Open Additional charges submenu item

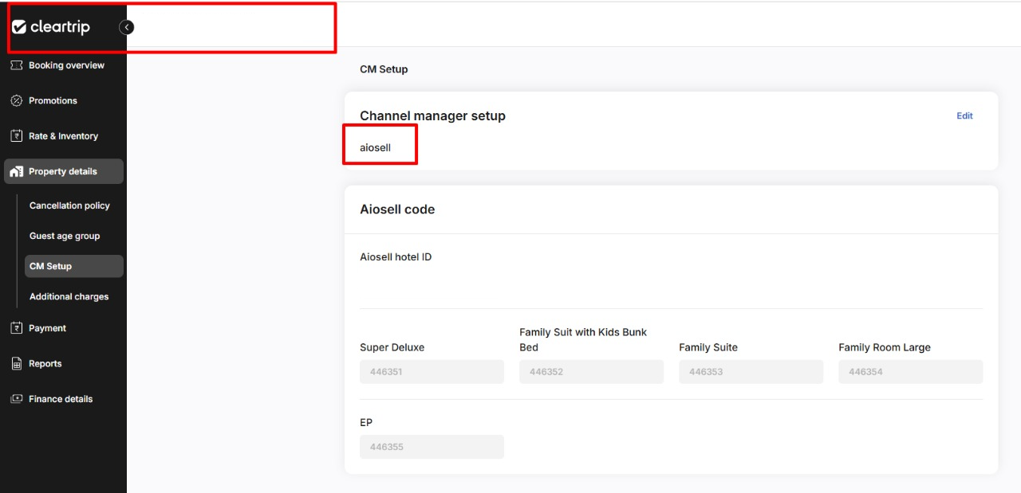[69, 296]
